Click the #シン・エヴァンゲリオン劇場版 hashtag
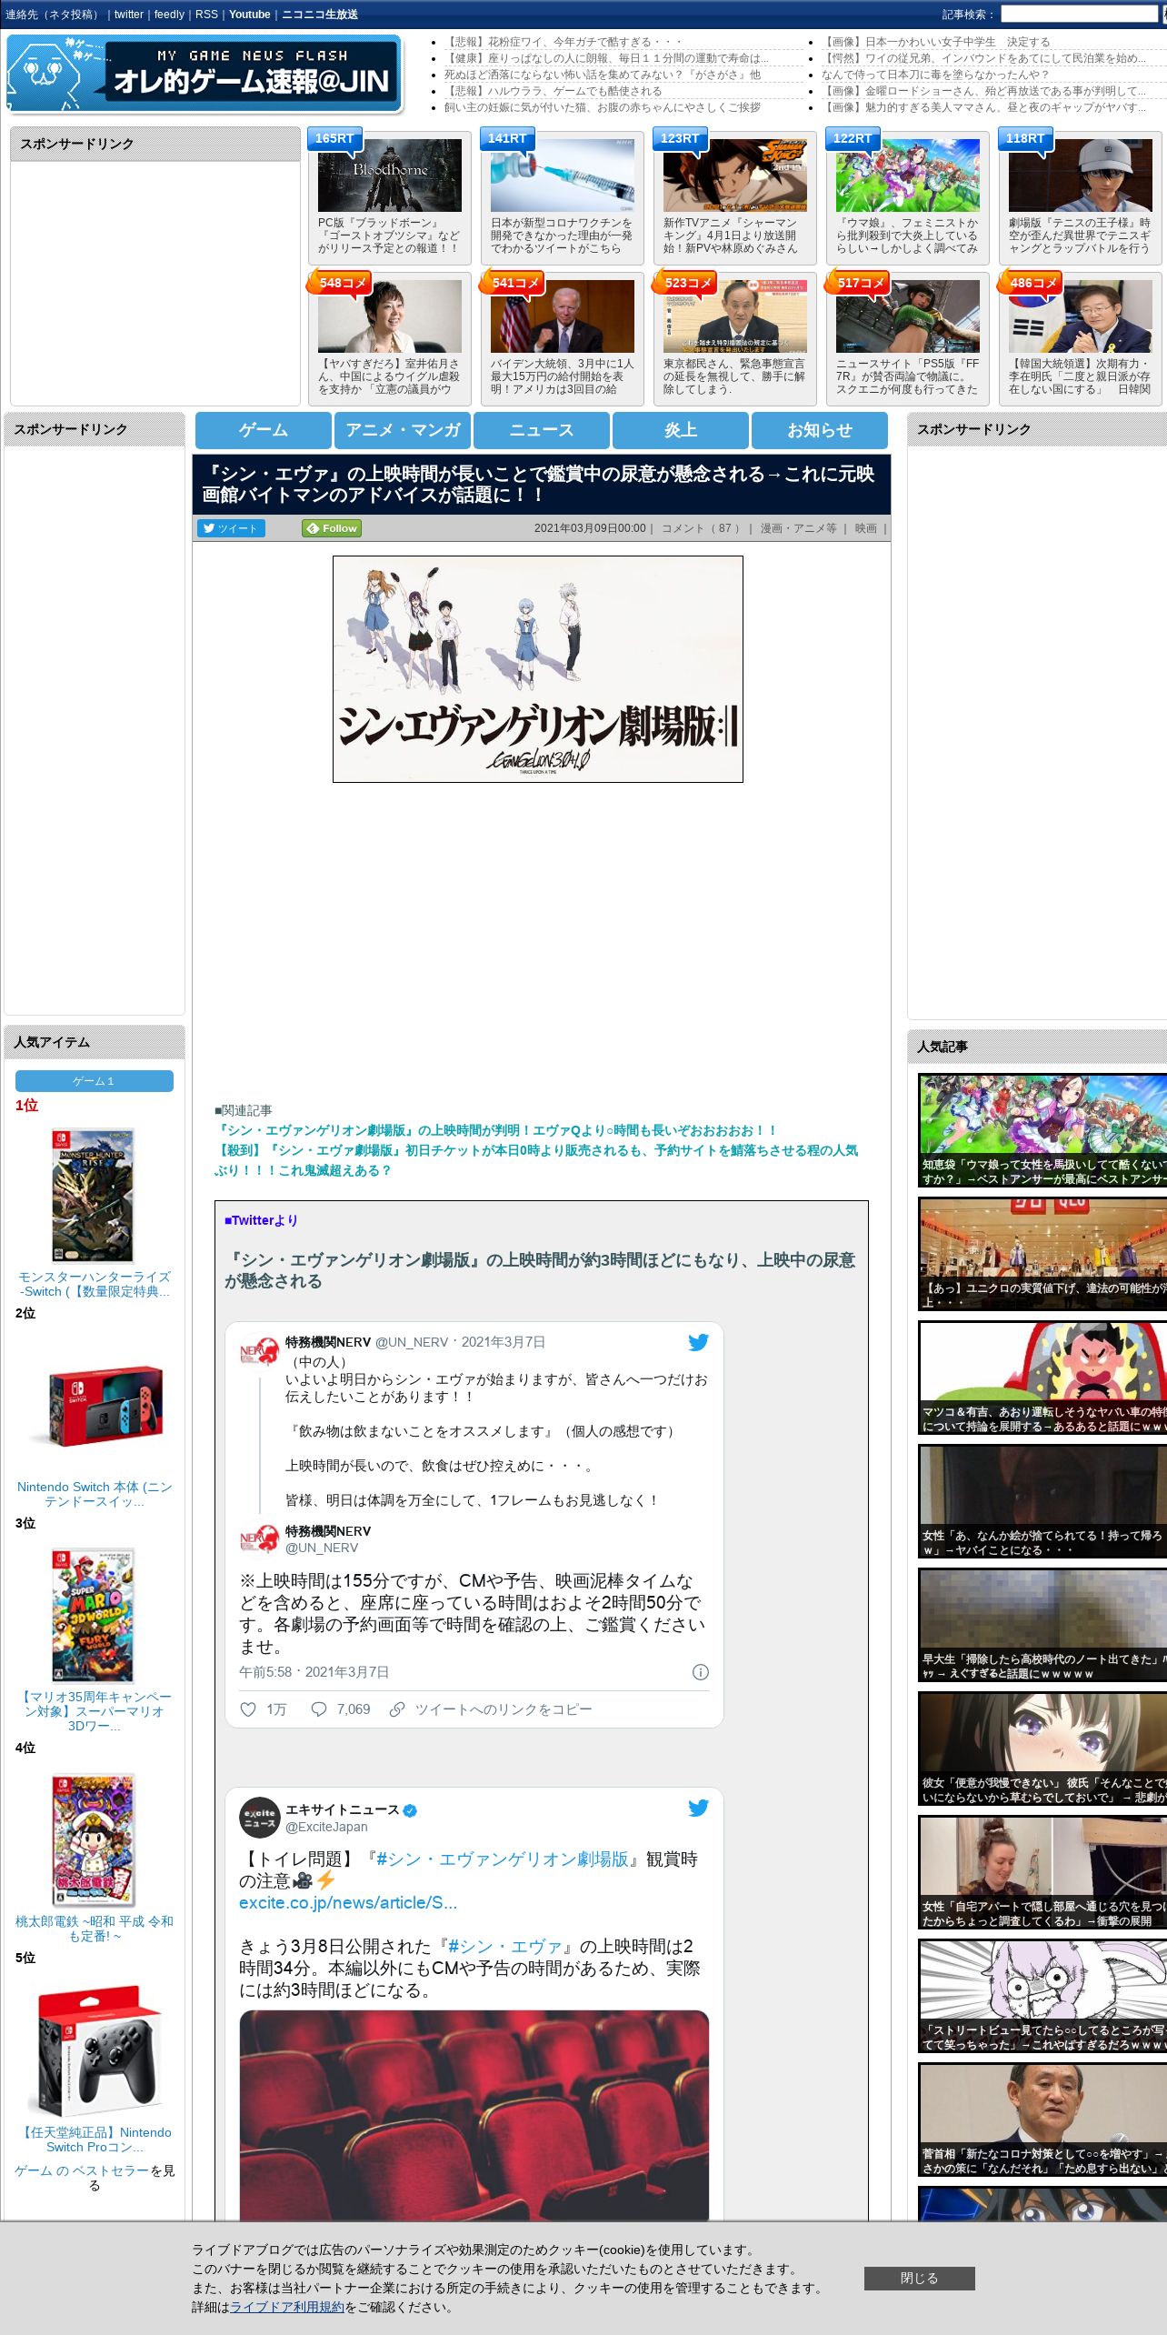 [502, 1859]
